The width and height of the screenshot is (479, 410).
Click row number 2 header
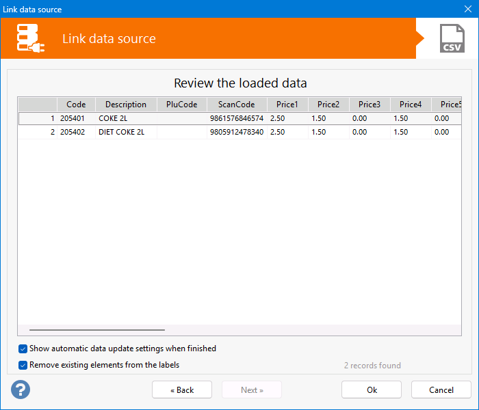coord(38,132)
